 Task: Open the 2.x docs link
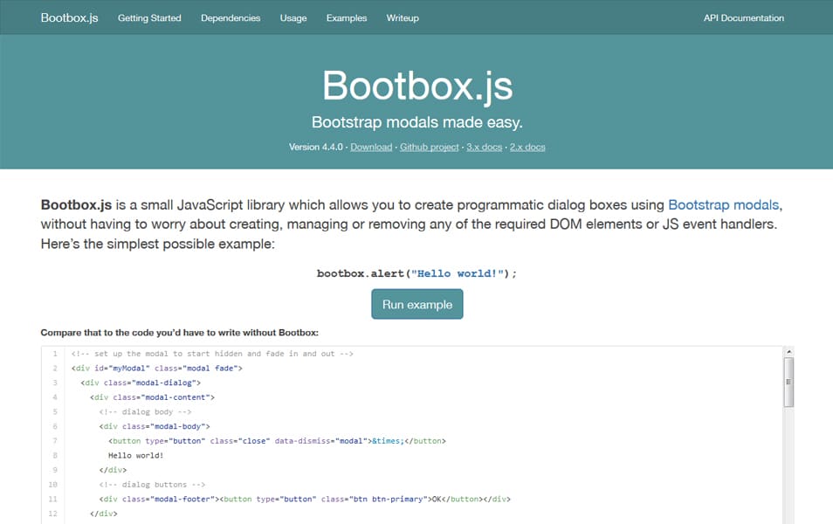[527, 148]
